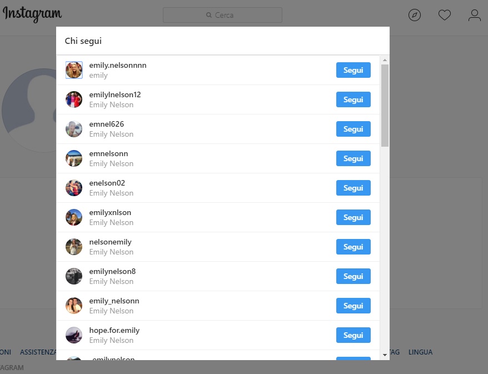
Task: Follow emily.nelsonnnn with Segui button
Action: coord(353,70)
